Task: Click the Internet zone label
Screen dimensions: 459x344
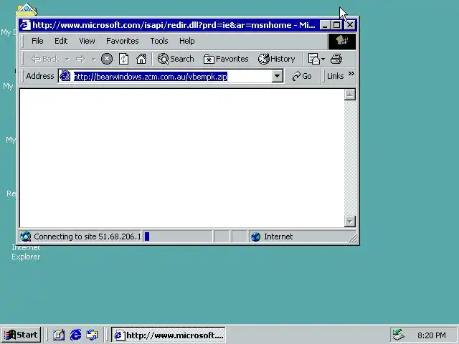Action: point(278,236)
